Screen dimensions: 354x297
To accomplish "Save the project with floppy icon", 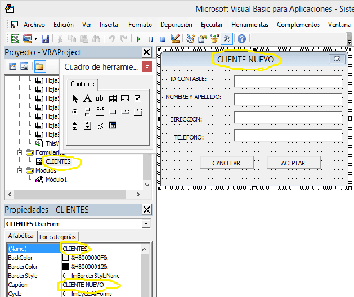I will click(46, 39).
